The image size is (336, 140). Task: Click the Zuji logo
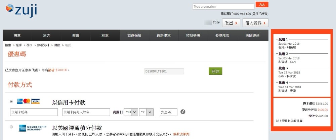click(21, 10)
